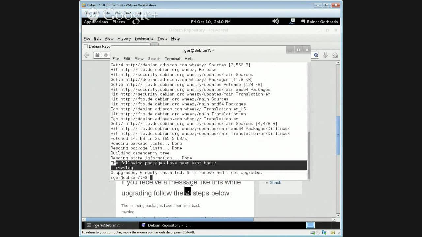The height and width of the screenshot is (237, 422).
Task: Switch to Debian Repository taskbar entry
Action: (x=166, y=225)
